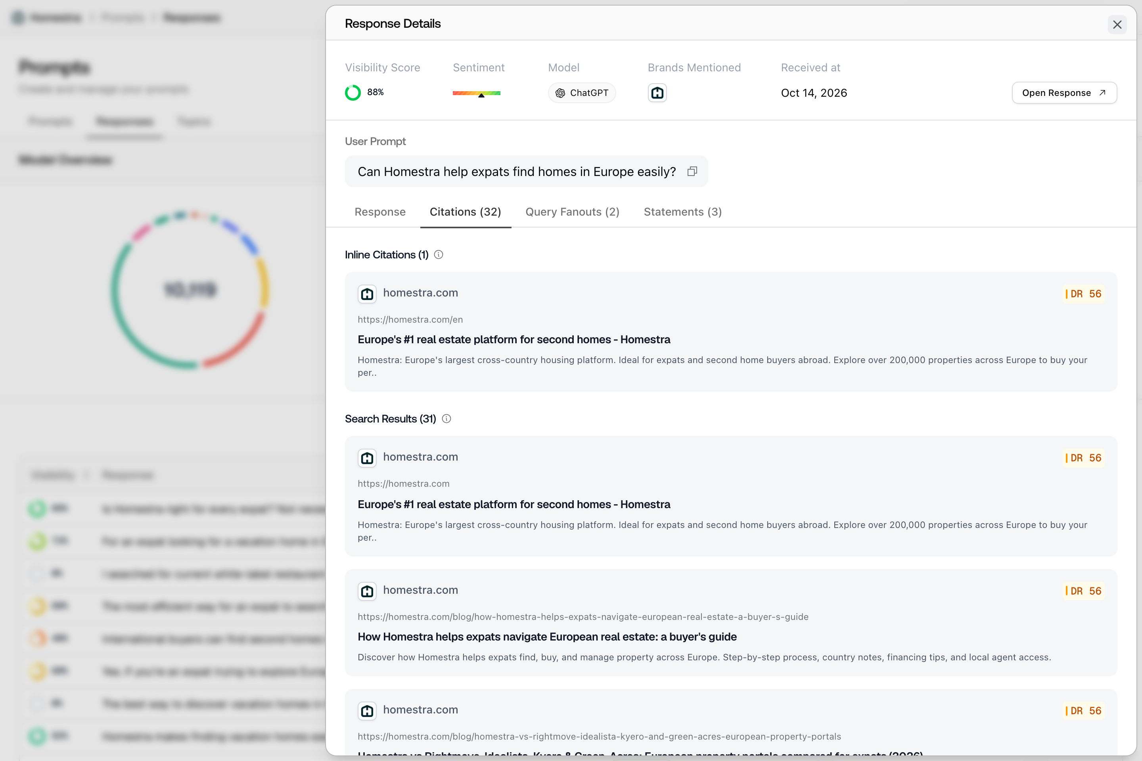This screenshot has height=761, width=1142.
Task: Click the inline citation's Europe's #1 platform title
Action: tap(514, 340)
